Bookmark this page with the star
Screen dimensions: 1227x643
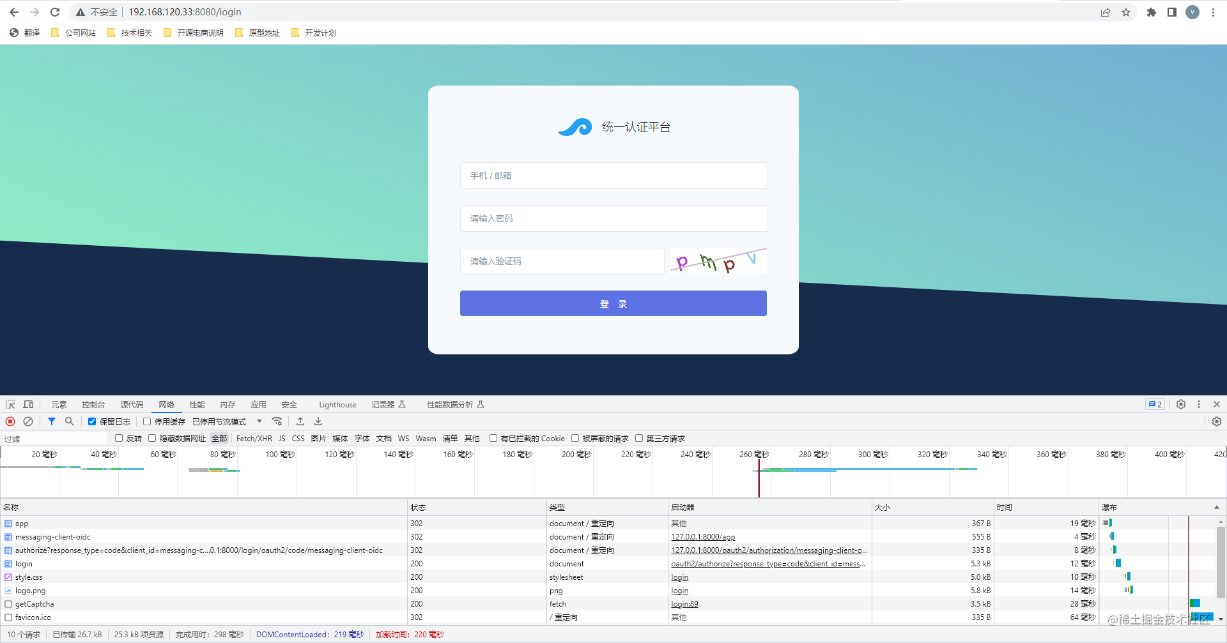tap(1126, 12)
